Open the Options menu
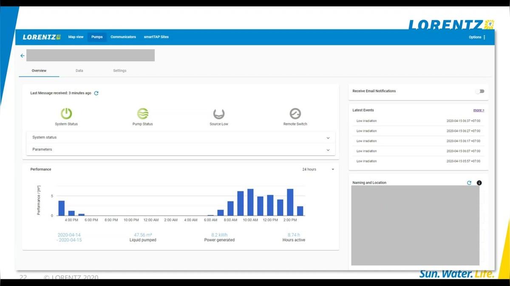The image size is (510, 286). pos(476,37)
